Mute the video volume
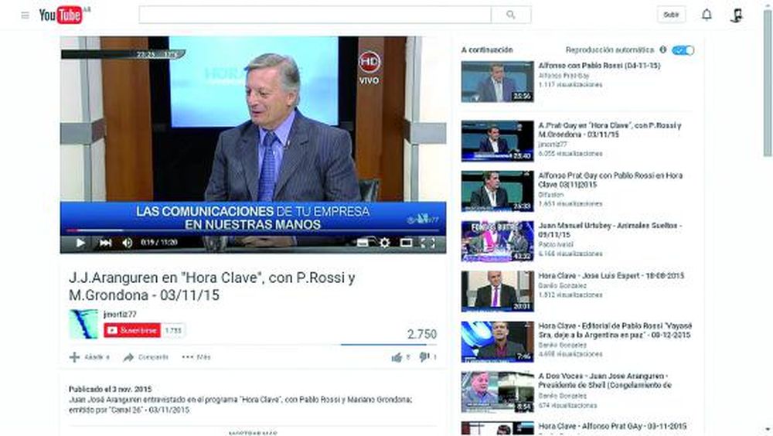 127,243
